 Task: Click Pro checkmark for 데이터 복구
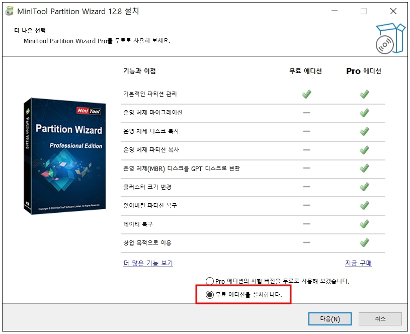(364, 224)
